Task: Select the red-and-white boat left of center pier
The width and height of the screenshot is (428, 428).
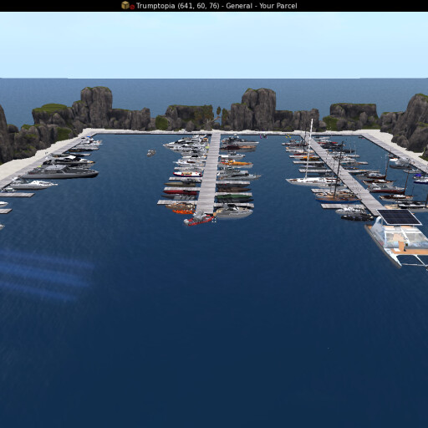Action: tap(188, 174)
